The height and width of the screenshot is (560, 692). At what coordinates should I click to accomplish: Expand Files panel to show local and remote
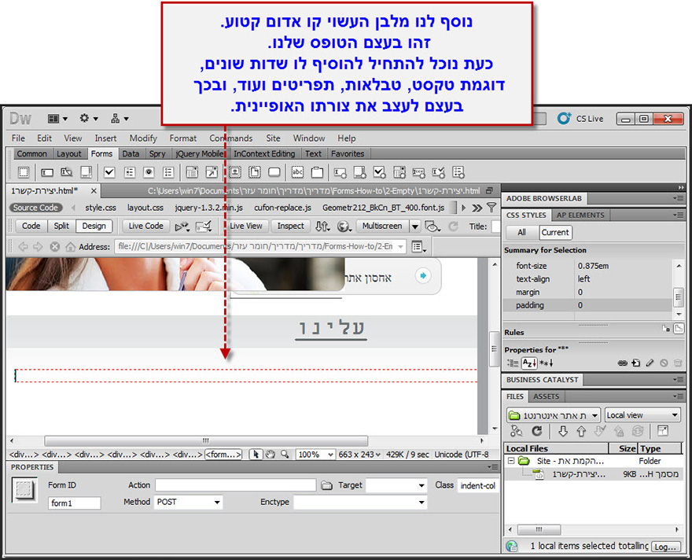(x=662, y=431)
